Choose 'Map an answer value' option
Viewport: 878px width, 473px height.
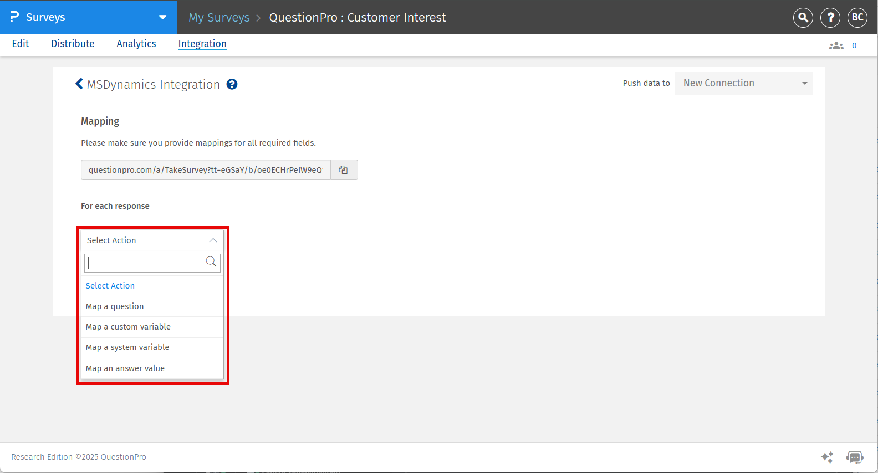click(x=152, y=368)
